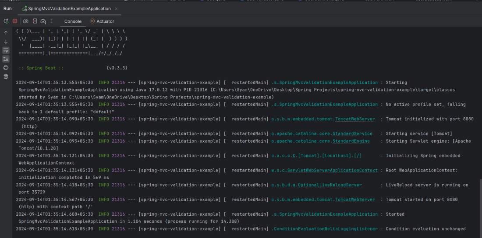The width and height of the screenshot is (482, 238).
Task: Click the print console icon
Action: tap(6, 67)
